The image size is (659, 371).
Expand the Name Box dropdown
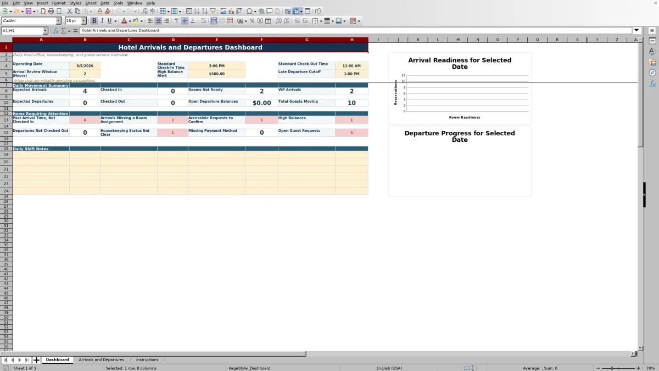(45, 31)
